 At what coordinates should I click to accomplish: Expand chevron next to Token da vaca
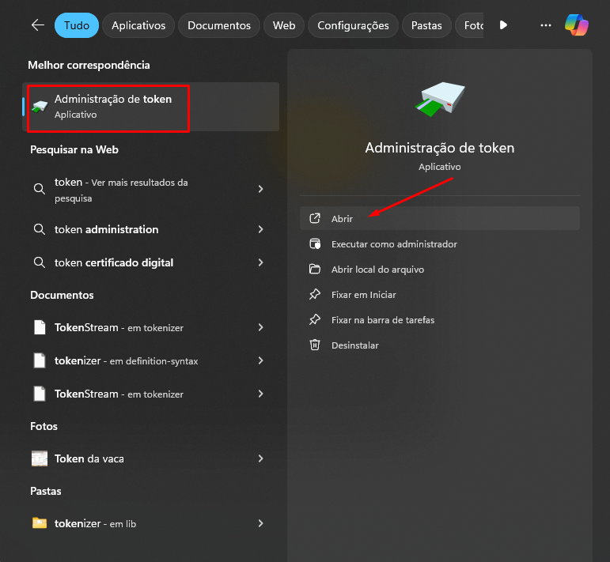coord(260,458)
